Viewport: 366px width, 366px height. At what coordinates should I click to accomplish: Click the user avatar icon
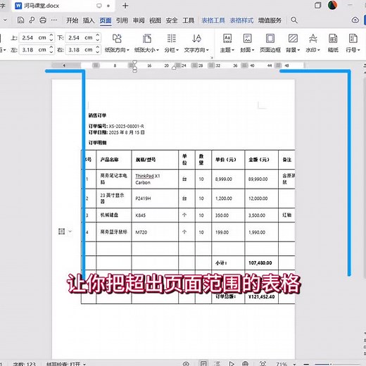[x=332, y=5]
